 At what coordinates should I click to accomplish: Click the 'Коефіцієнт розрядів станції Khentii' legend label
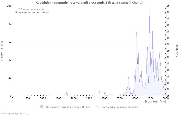(x=68, y=107)
